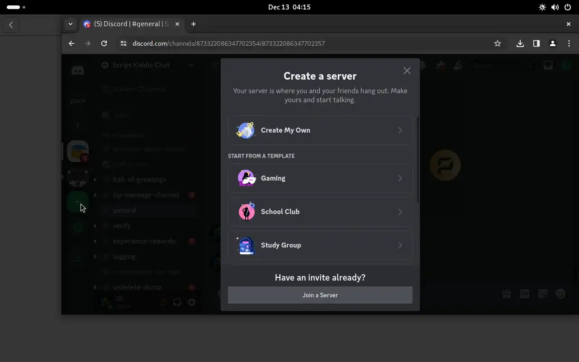
Task: Open Discord home via the Discord logo
Action: pos(78,71)
